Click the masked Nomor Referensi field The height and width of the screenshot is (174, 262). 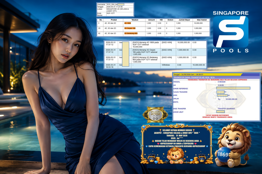click(233, 88)
